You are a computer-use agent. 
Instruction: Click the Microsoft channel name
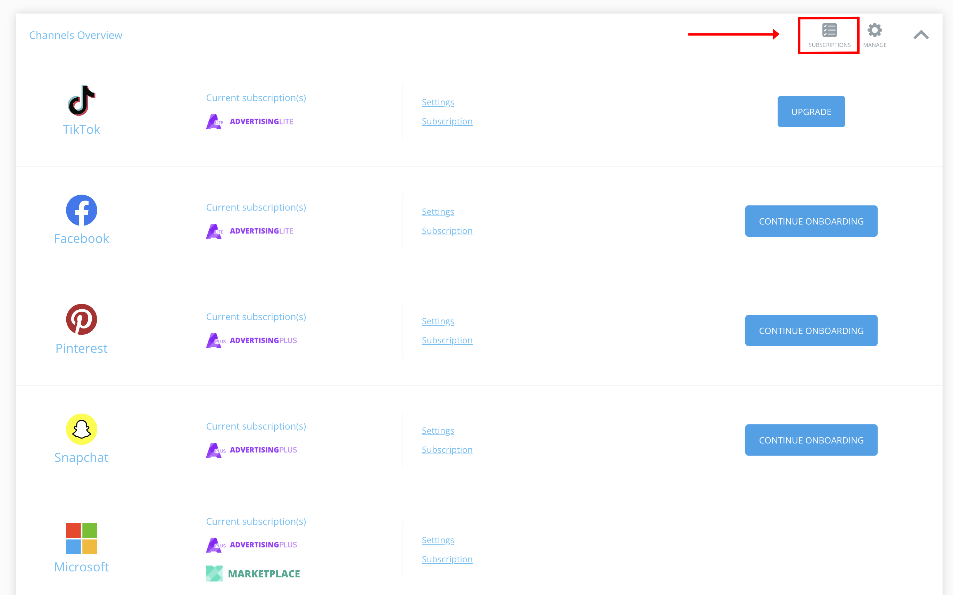(81, 567)
